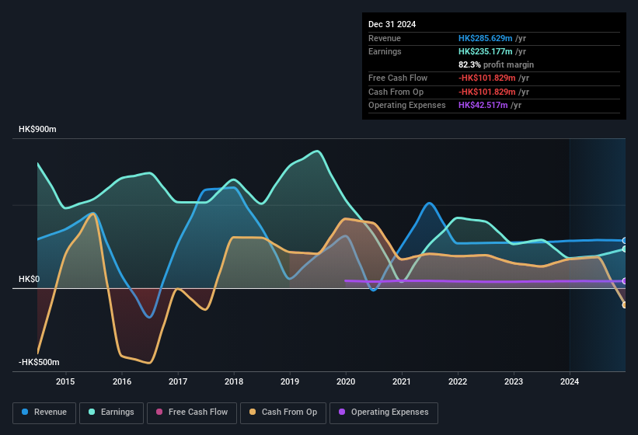This screenshot has height=435, width=638.
Task: Click the -HK$500m y-axis label
Action: coord(39,362)
